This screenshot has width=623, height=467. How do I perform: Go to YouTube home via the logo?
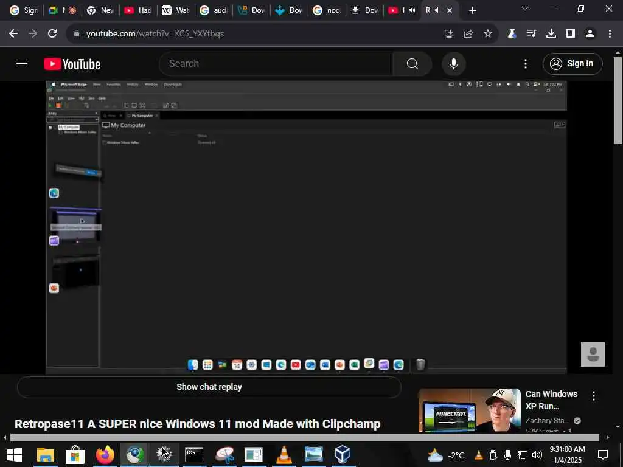72,64
